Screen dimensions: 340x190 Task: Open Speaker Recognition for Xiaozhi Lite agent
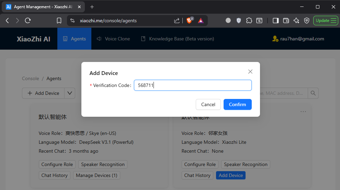point(246,164)
